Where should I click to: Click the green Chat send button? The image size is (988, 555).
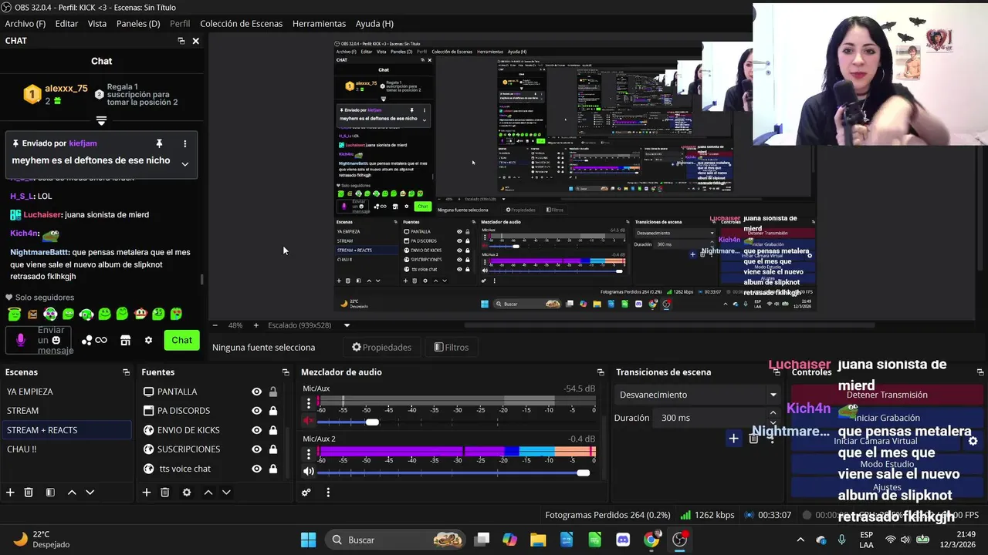point(182,340)
